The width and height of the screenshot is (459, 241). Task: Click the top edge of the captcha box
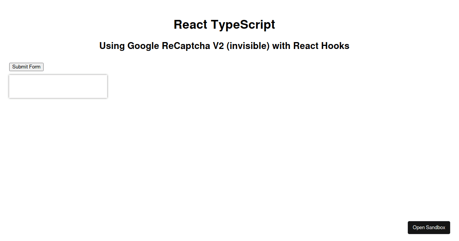(58, 75)
